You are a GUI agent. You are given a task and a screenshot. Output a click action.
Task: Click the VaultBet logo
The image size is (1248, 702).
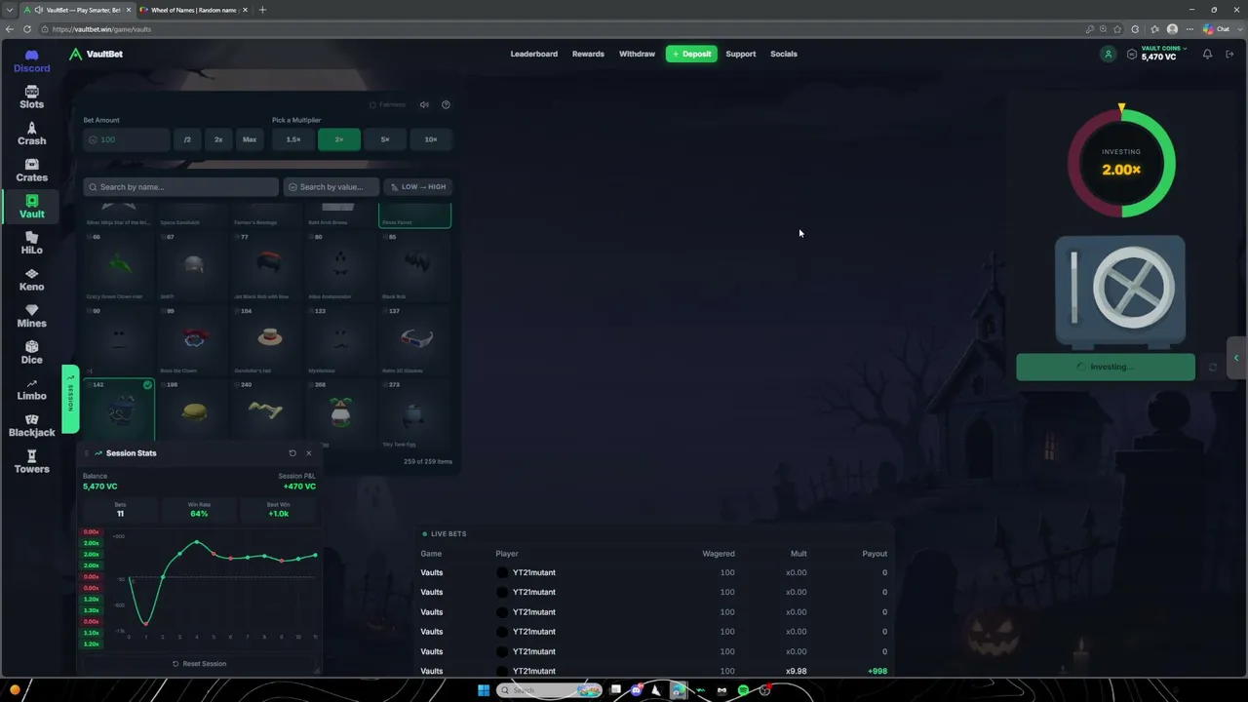96,54
